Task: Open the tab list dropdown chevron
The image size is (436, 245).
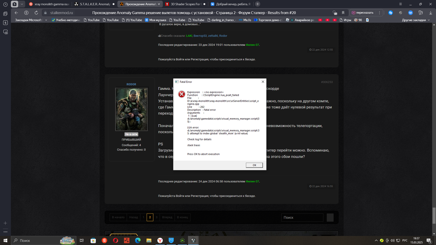Action: tap(22, 4)
